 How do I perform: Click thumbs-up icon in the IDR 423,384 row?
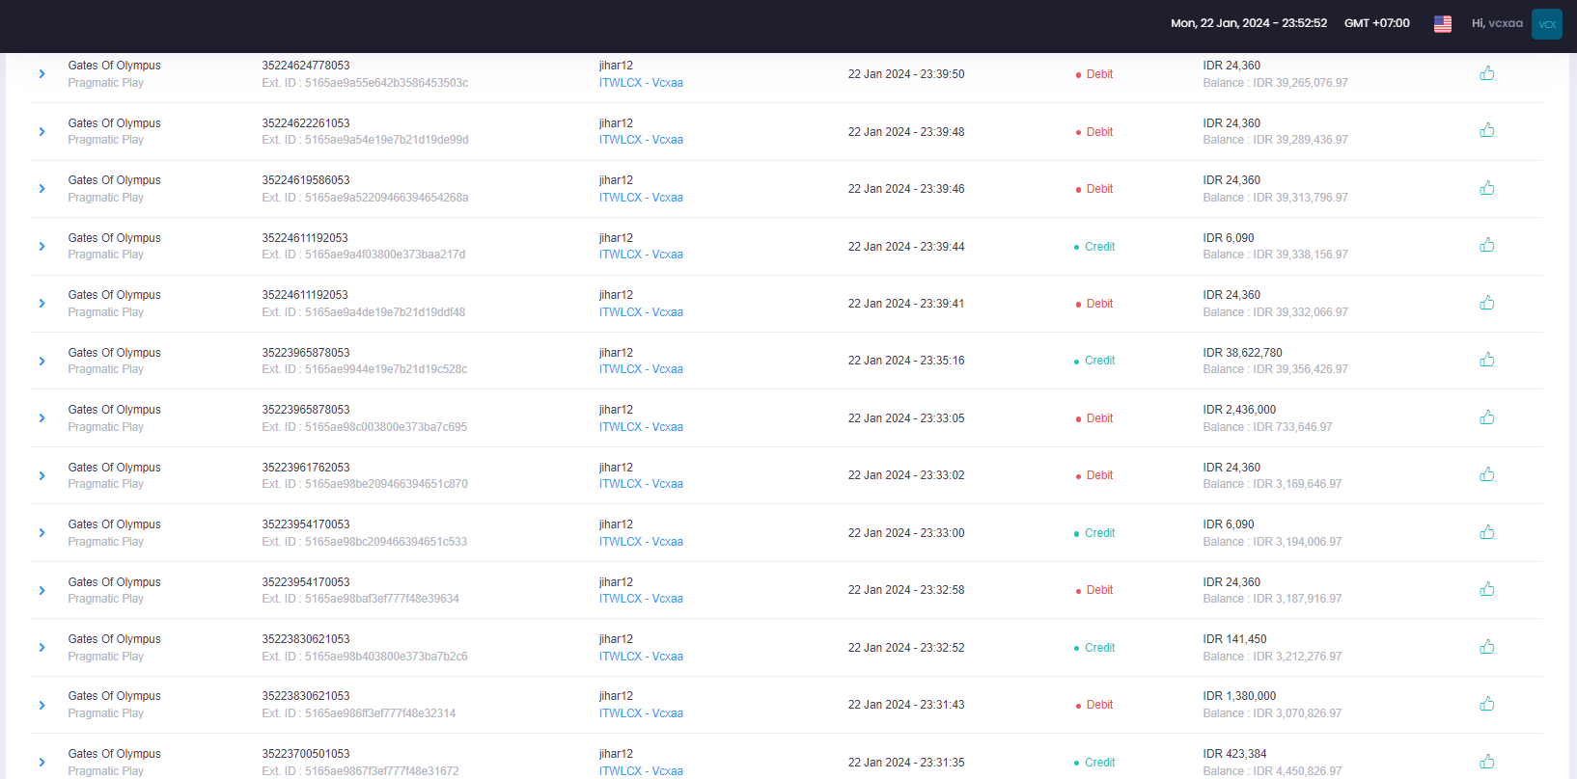1487,762
